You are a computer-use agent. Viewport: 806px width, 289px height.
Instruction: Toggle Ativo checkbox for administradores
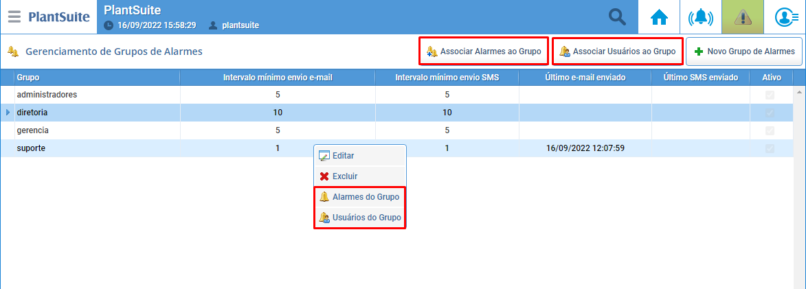[770, 95]
